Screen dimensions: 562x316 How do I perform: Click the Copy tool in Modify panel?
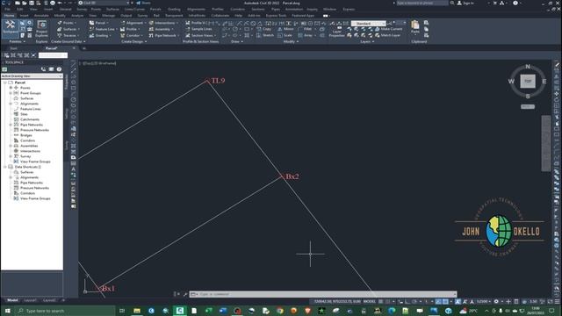[x=264, y=29]
